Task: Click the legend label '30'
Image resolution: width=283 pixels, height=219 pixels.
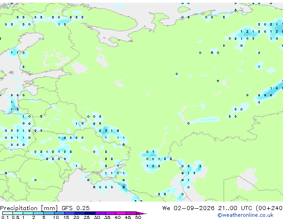Action: click(x=97, y=217)
